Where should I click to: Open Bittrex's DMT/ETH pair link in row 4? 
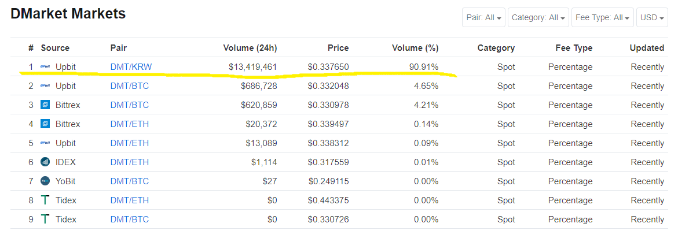coord(129,124)
